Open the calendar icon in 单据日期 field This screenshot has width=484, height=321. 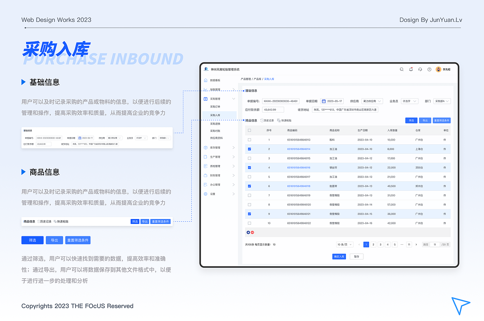[324, 101]
